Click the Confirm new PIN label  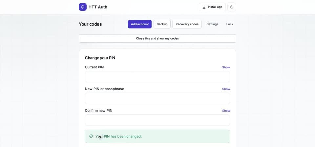point(99,111)
